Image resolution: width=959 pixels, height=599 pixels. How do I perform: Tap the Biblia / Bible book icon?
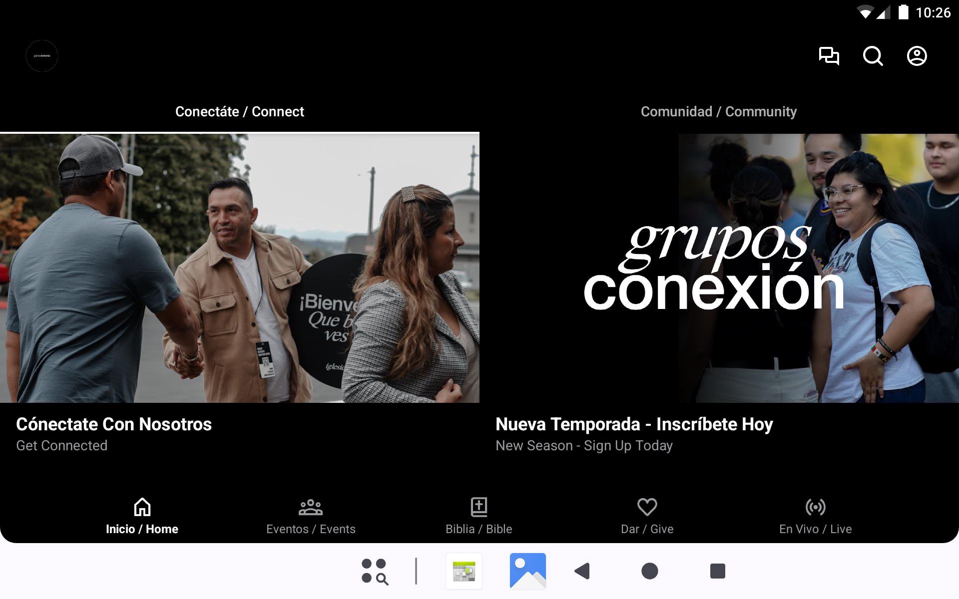[x=479, y=507]
